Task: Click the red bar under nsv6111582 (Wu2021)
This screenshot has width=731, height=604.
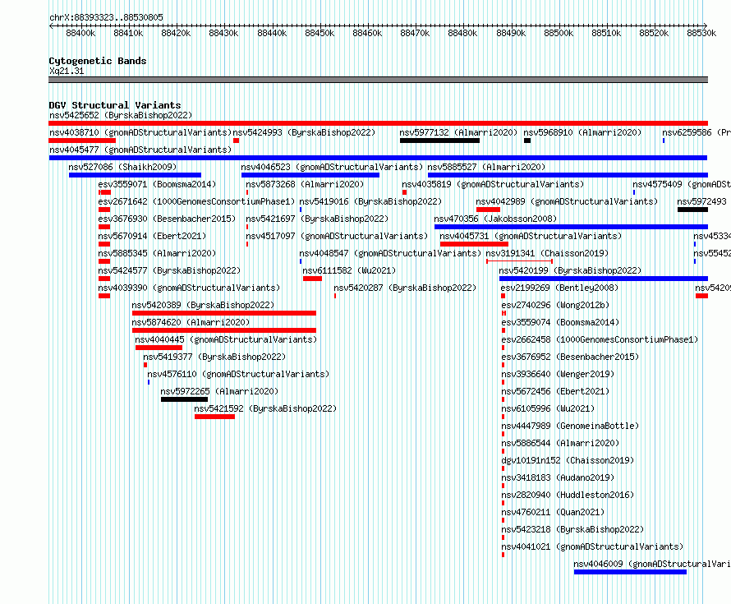Action: (x=312, y=279)
